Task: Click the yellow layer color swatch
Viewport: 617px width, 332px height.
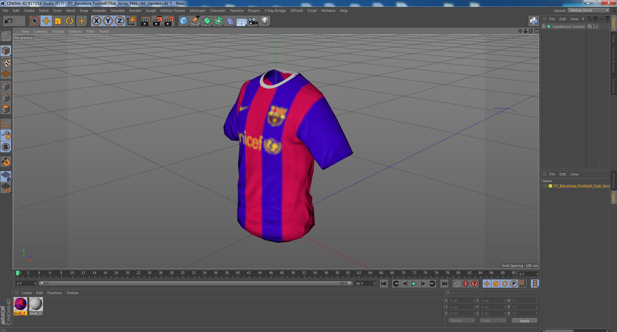Action: pos(550,186)
